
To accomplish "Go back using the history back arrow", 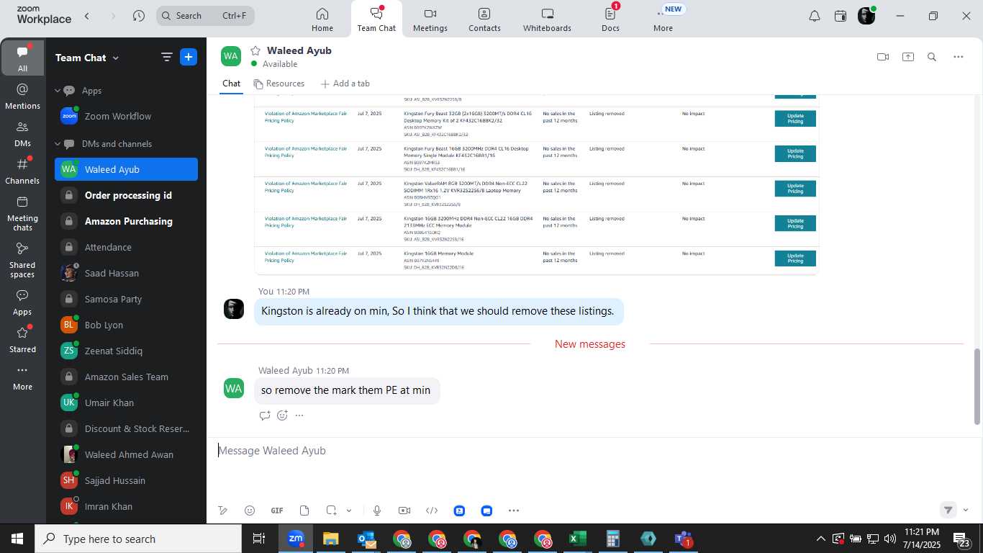I will point(87,15).
